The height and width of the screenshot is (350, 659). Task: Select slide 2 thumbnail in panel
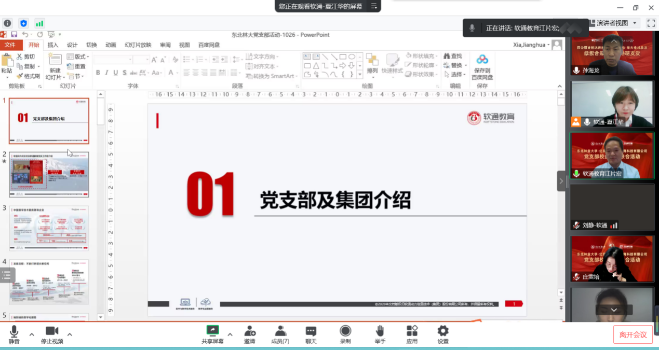pyautogui.click(x=49, y=174)
